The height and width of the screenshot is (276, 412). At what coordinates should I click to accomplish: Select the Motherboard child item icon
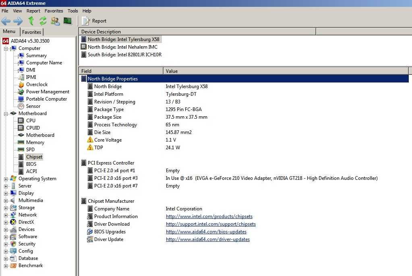click(x=21, y=135)
